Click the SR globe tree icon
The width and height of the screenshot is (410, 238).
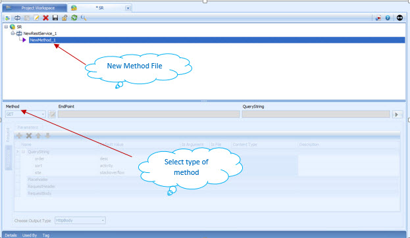click(x=13, y=27)
